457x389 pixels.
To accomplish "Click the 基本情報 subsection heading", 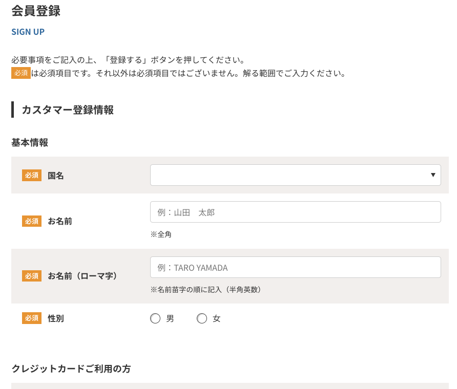I will click(x=30, y=143).
